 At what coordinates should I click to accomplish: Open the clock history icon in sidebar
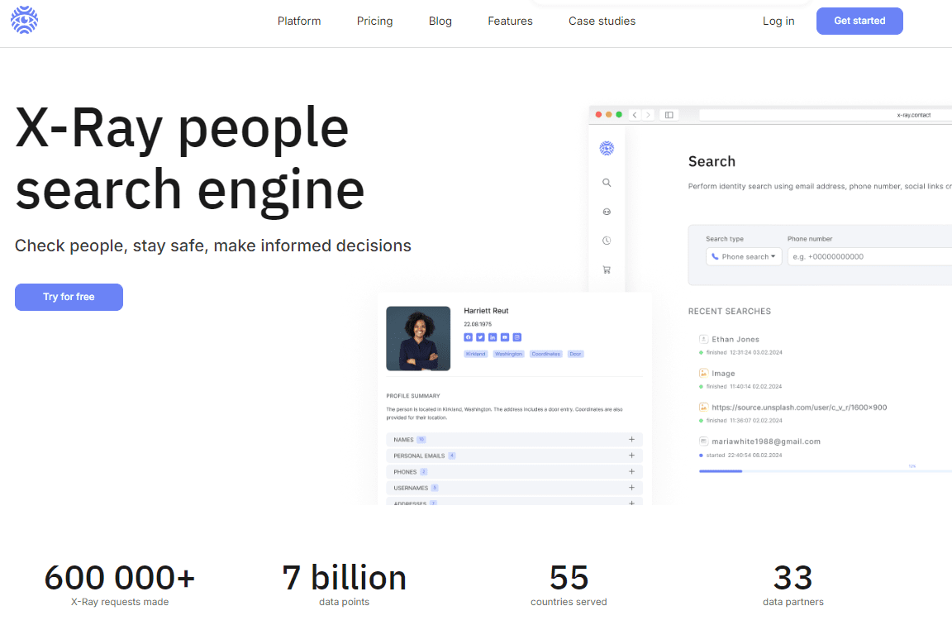pyautogui.click(x=607, y=241)
